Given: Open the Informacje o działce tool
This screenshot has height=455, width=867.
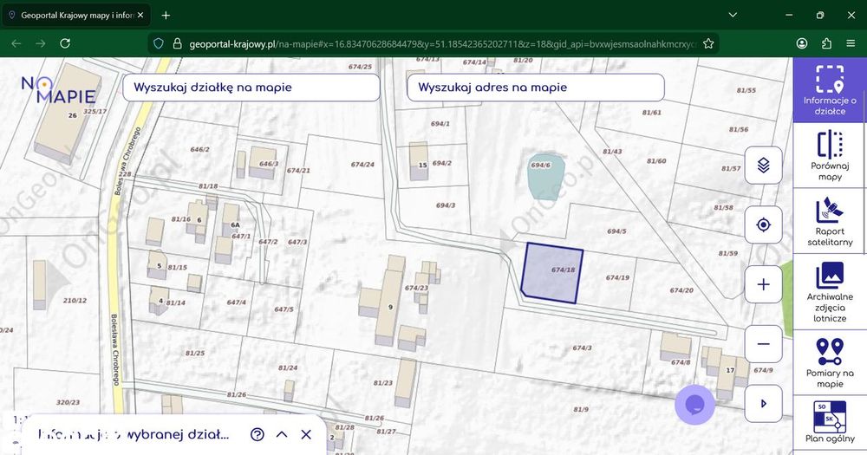Looking at the screenshot, I should [830, 89].
